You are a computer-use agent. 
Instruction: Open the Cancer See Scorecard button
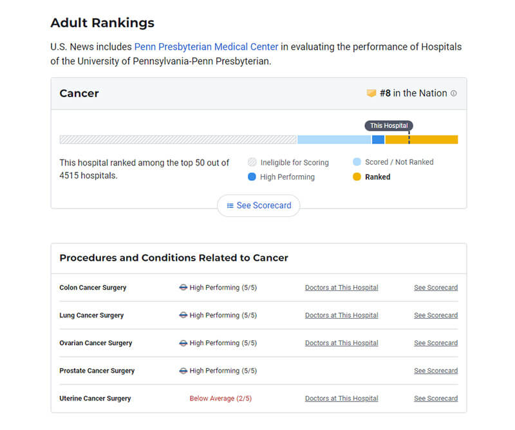click(259, 205)
